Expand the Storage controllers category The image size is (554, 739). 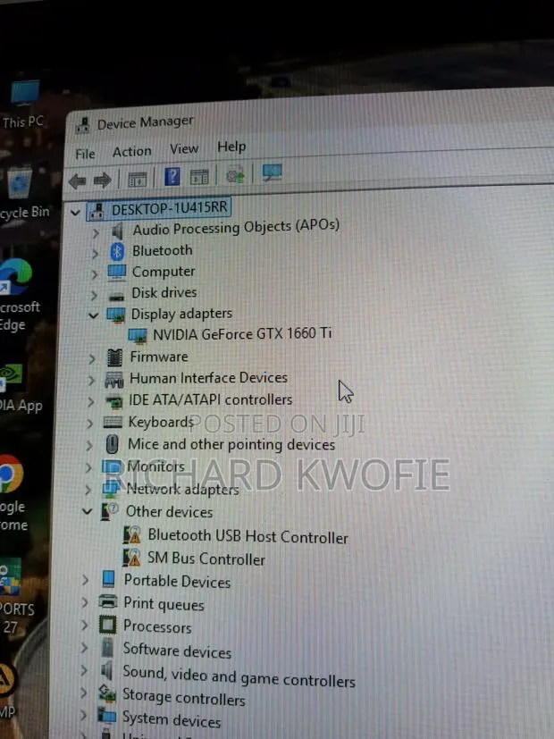click(83, 693)
